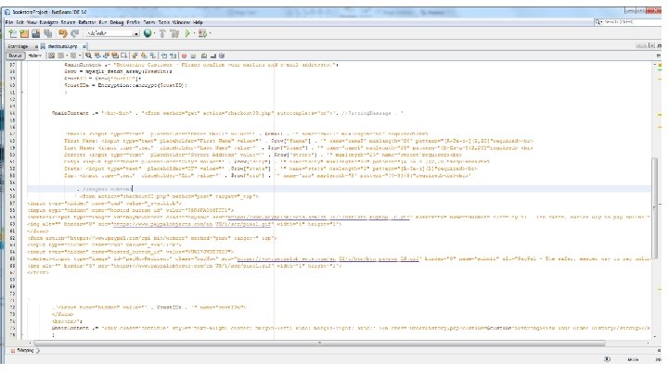668x375 pixels.
Task: Click the Clean and Build Project icon
Action: (x=174, y=33)
